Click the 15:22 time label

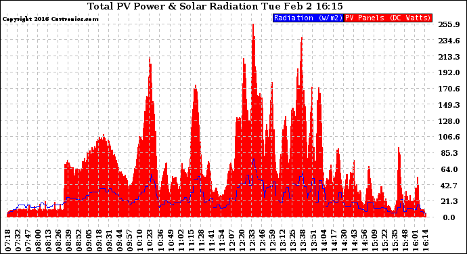click(384, 240)
